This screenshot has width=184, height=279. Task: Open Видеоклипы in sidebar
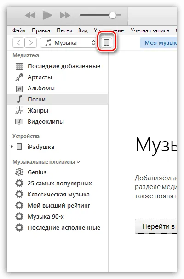pos(46,122)
